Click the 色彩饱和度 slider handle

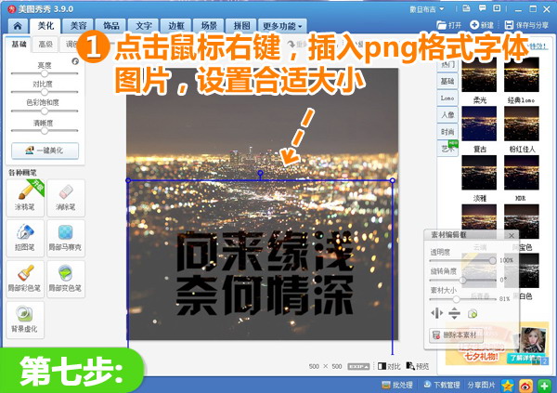(45, 111)
